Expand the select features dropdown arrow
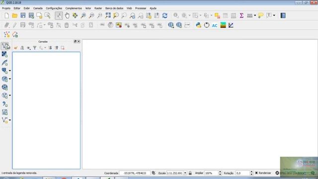Viewport: 318px width, 179px height. coord(201,15)
